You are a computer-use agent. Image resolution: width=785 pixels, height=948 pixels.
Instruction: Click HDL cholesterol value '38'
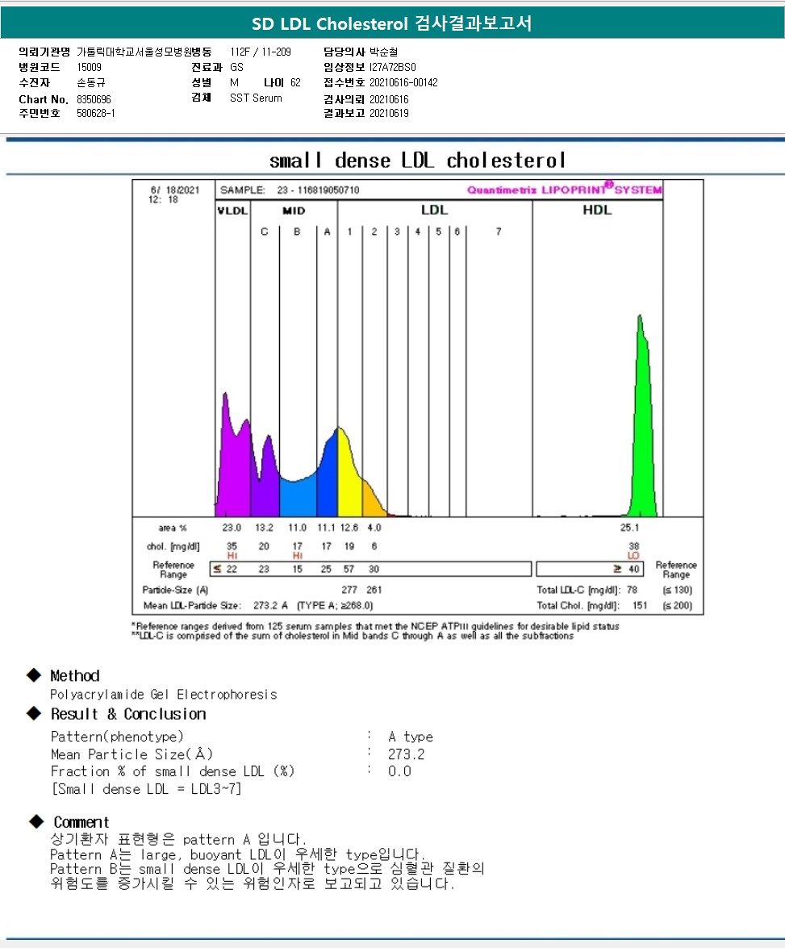(x=633, y=546)
